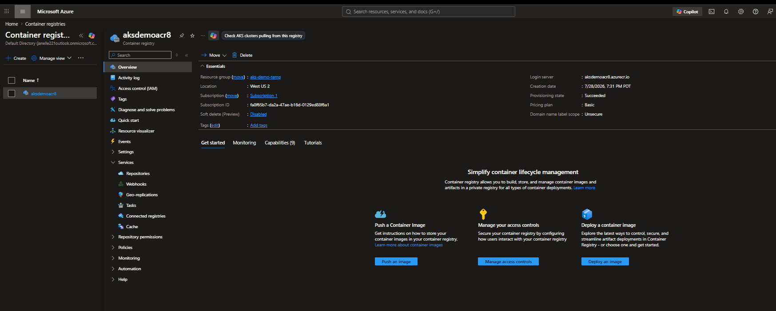Open more commands ellipsis in list pane

(x=81, y=58)
